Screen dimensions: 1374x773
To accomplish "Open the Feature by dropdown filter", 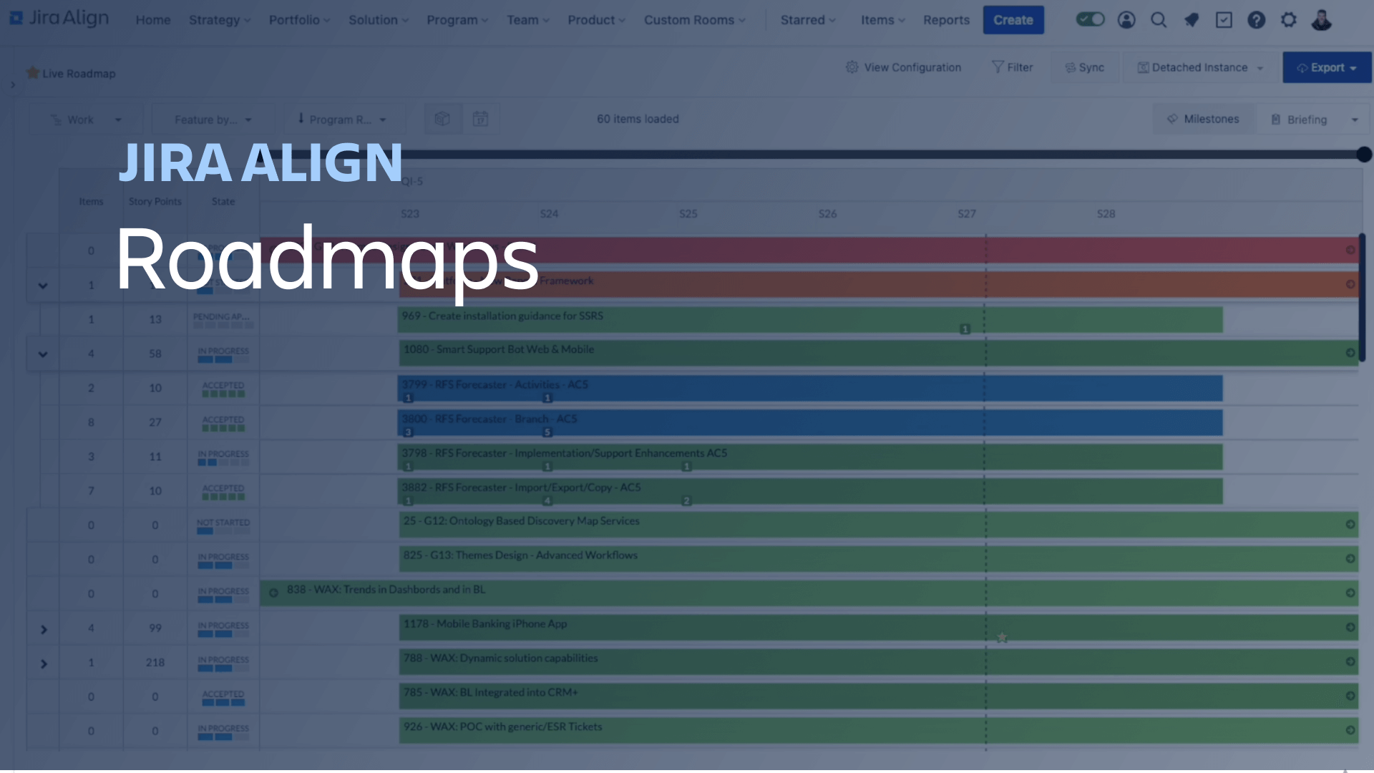I will (x=211, y=119).
